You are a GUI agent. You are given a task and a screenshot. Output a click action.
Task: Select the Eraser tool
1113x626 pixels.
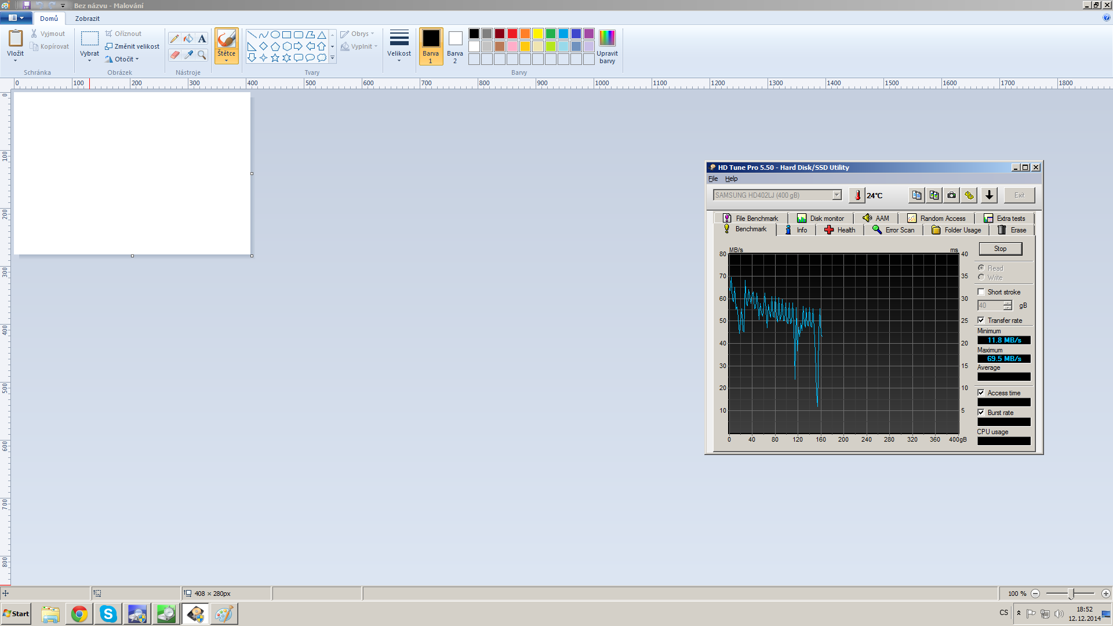pos(174,55)
